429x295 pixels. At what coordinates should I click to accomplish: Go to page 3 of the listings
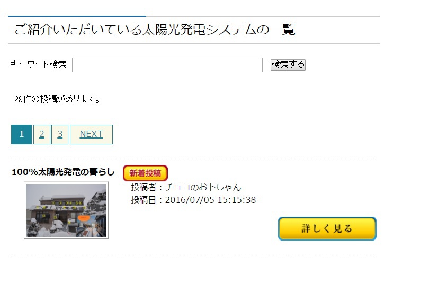click(60, 134)
